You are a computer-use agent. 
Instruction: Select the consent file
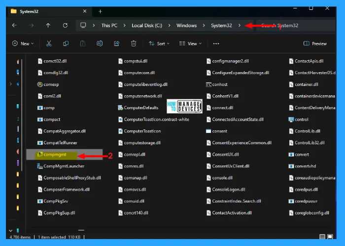[216, 131]
